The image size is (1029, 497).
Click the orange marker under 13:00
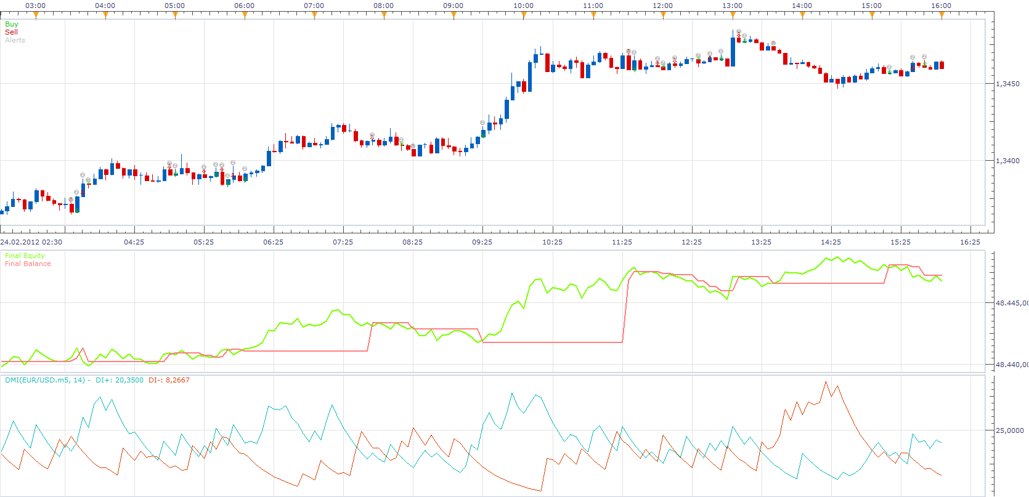point(733,15)
